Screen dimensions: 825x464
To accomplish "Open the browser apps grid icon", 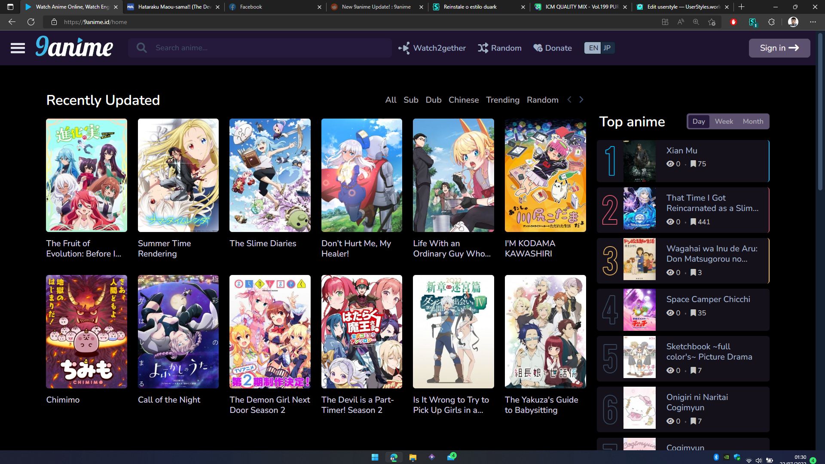I will (x=665, y=22).
